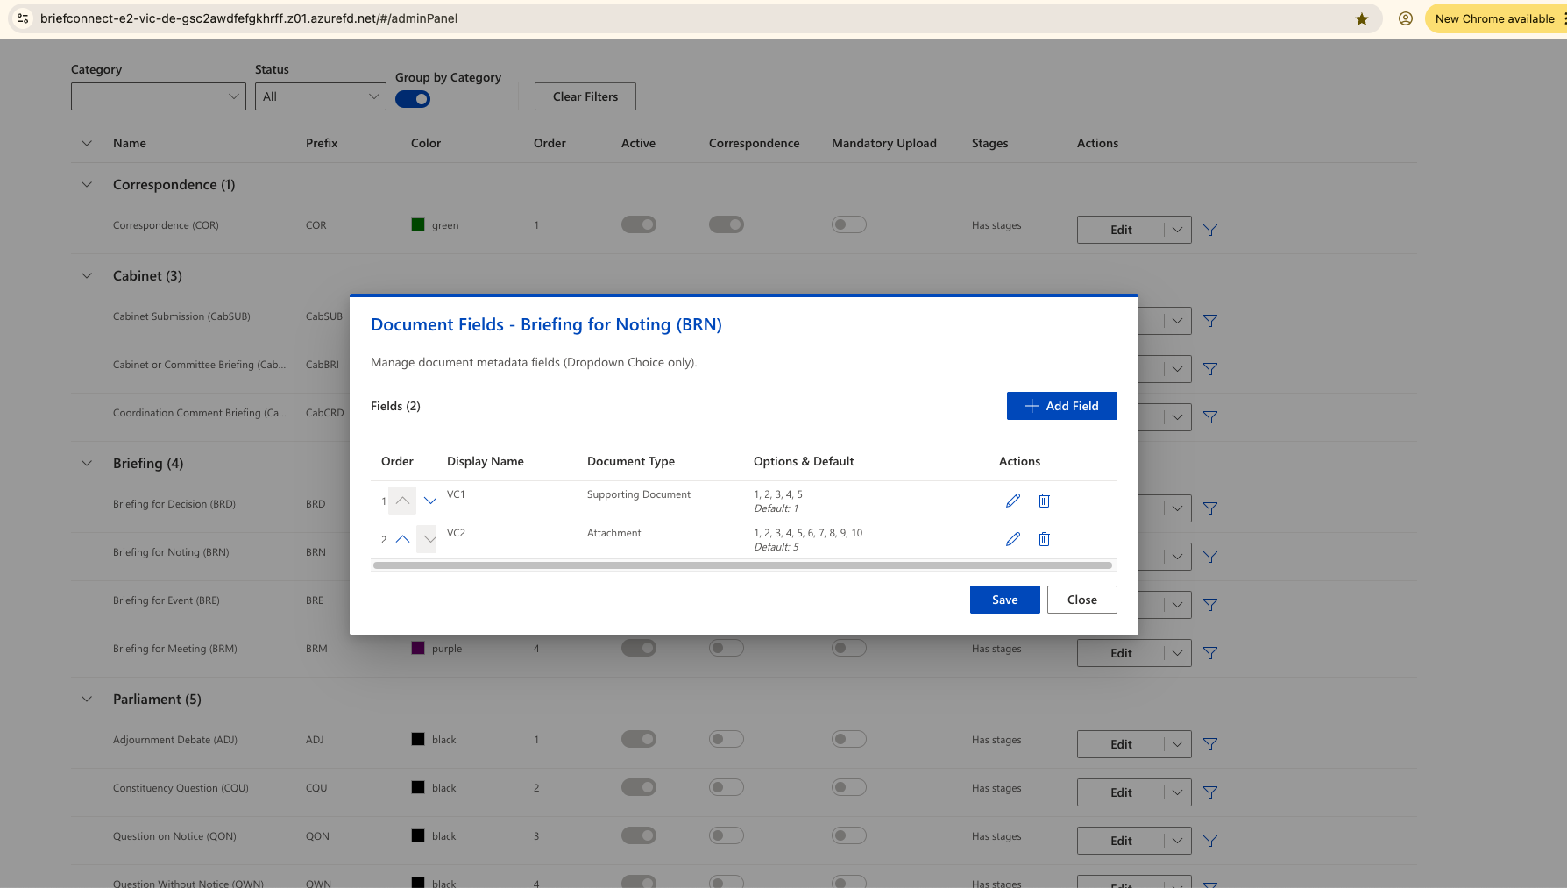
Task: Toggle Group by Category switch
Action: click(413, 99)
